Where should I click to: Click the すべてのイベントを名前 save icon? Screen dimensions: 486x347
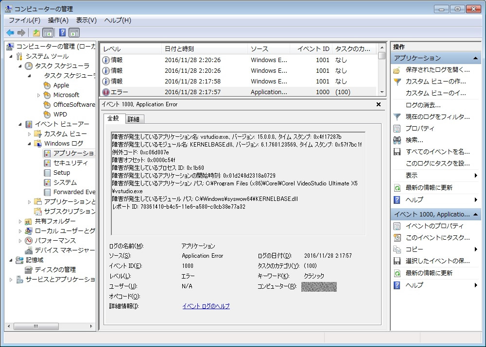coord(397,152)
